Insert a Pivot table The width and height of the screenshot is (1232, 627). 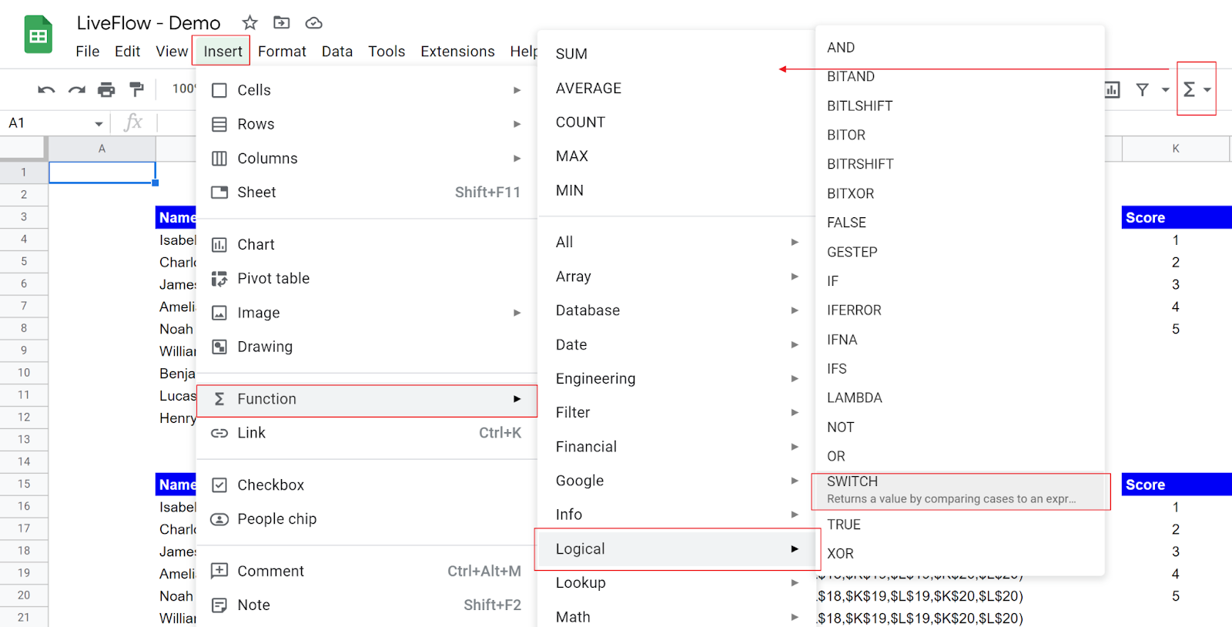pos(367,278)
